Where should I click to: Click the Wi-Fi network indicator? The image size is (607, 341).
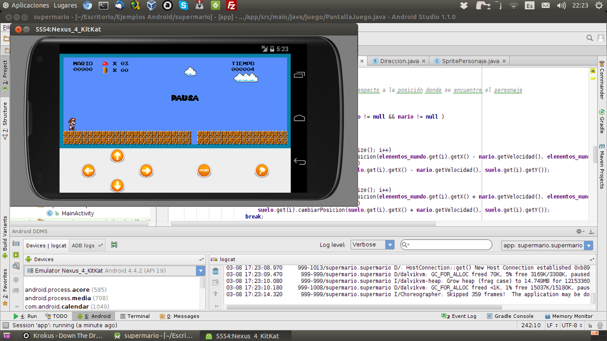513,6
